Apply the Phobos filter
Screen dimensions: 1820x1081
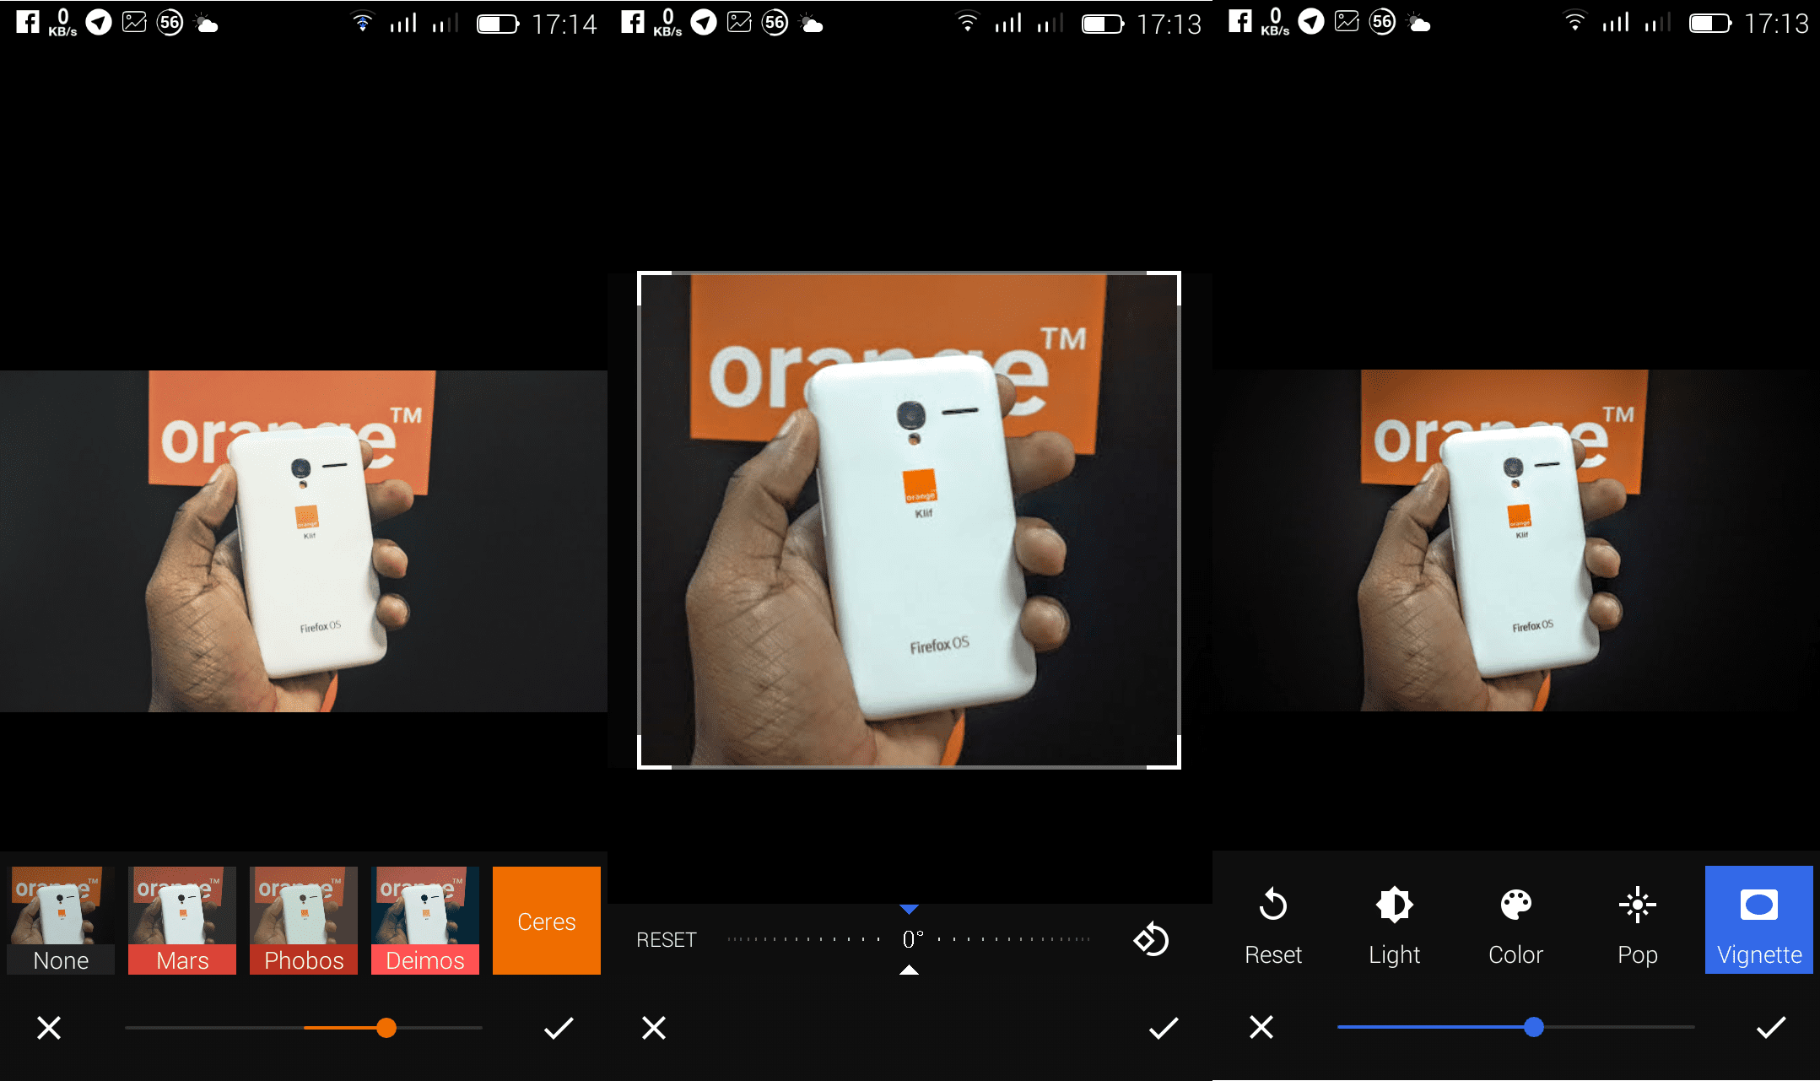coord(304,921)
